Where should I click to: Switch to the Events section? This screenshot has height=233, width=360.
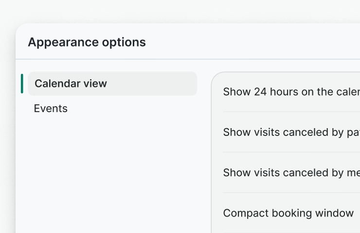coord(51,109)
